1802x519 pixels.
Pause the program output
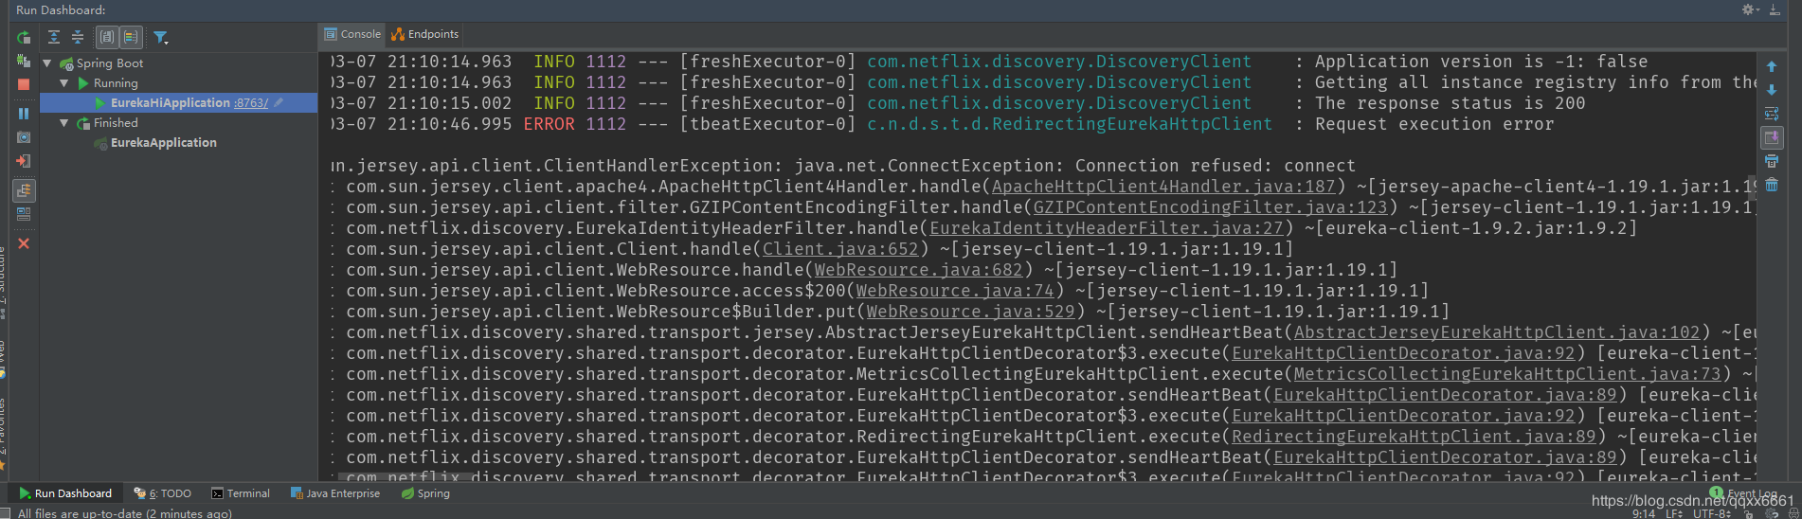[x=24, y=114]
